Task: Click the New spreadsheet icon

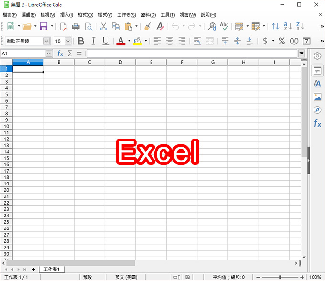Action: pos(11,26)
